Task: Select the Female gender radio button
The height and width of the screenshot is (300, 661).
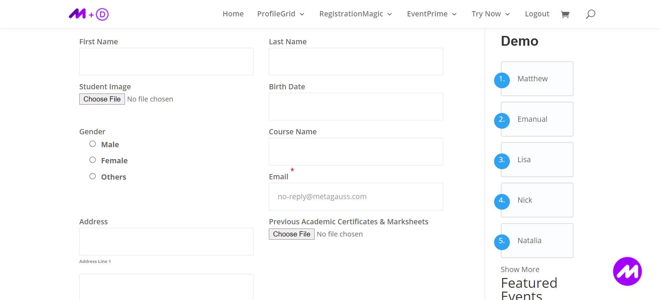Action: click(x=93, y=160)
